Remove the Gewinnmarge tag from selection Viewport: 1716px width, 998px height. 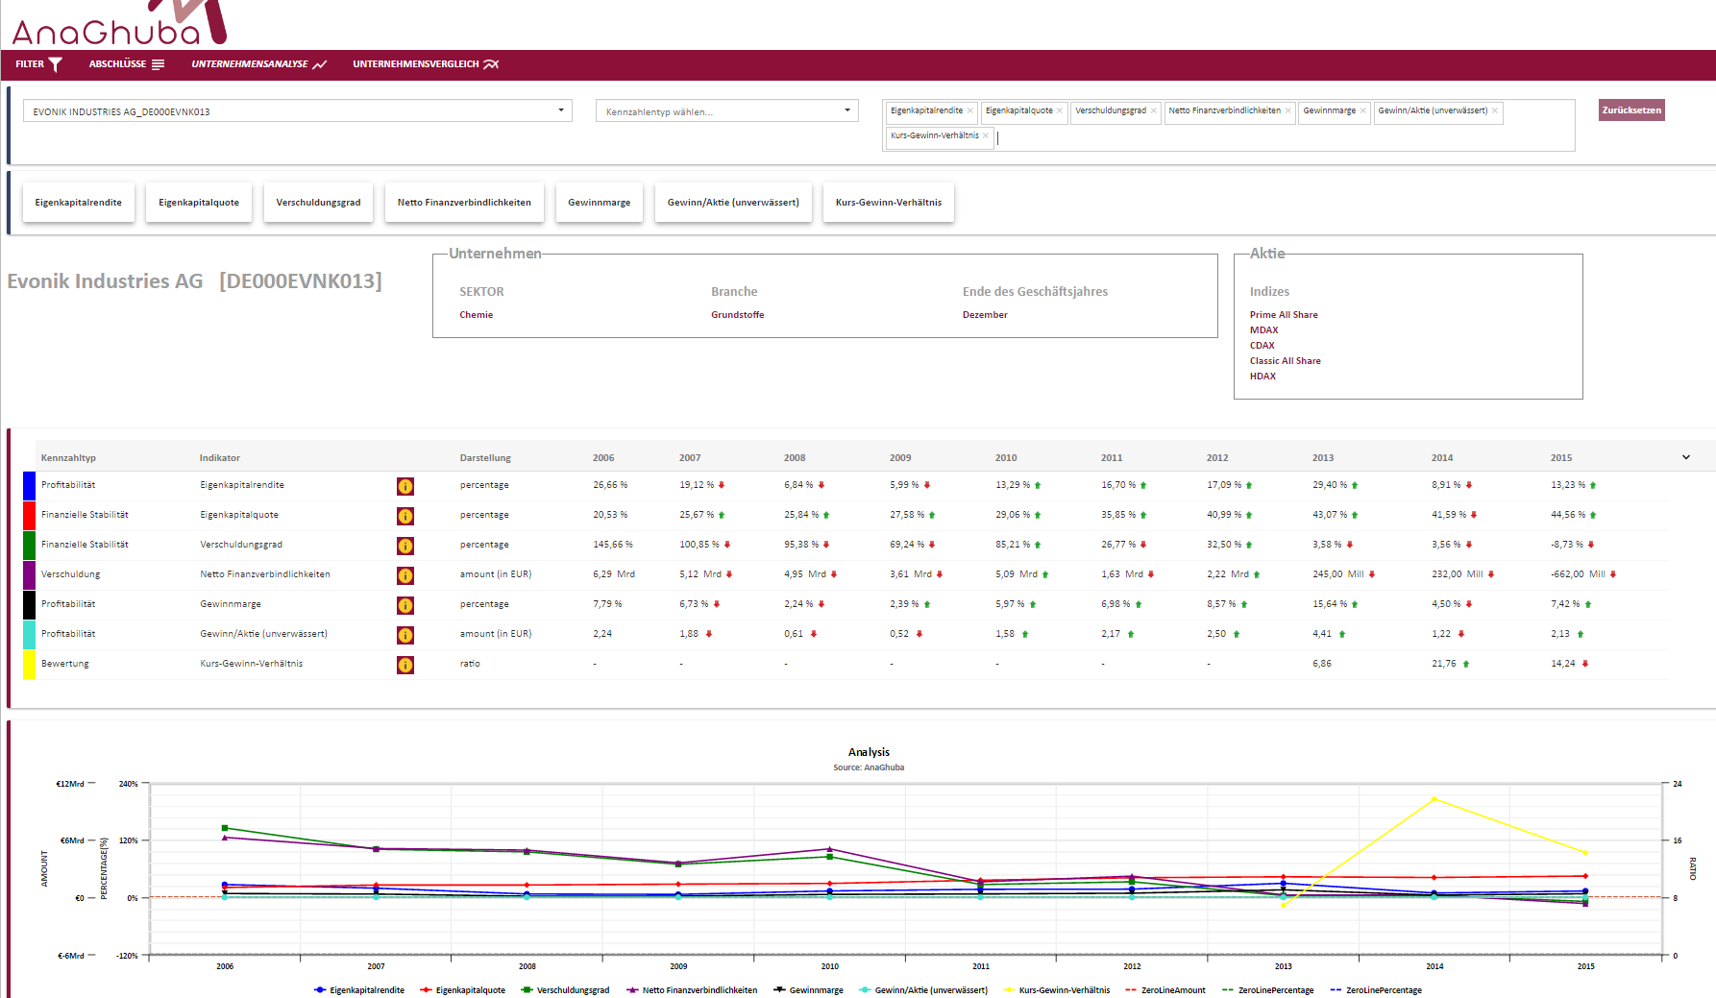(1362, 111)
